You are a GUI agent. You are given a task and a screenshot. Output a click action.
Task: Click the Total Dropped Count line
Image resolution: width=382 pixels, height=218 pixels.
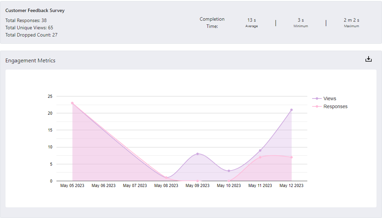[x=31, y=35]
